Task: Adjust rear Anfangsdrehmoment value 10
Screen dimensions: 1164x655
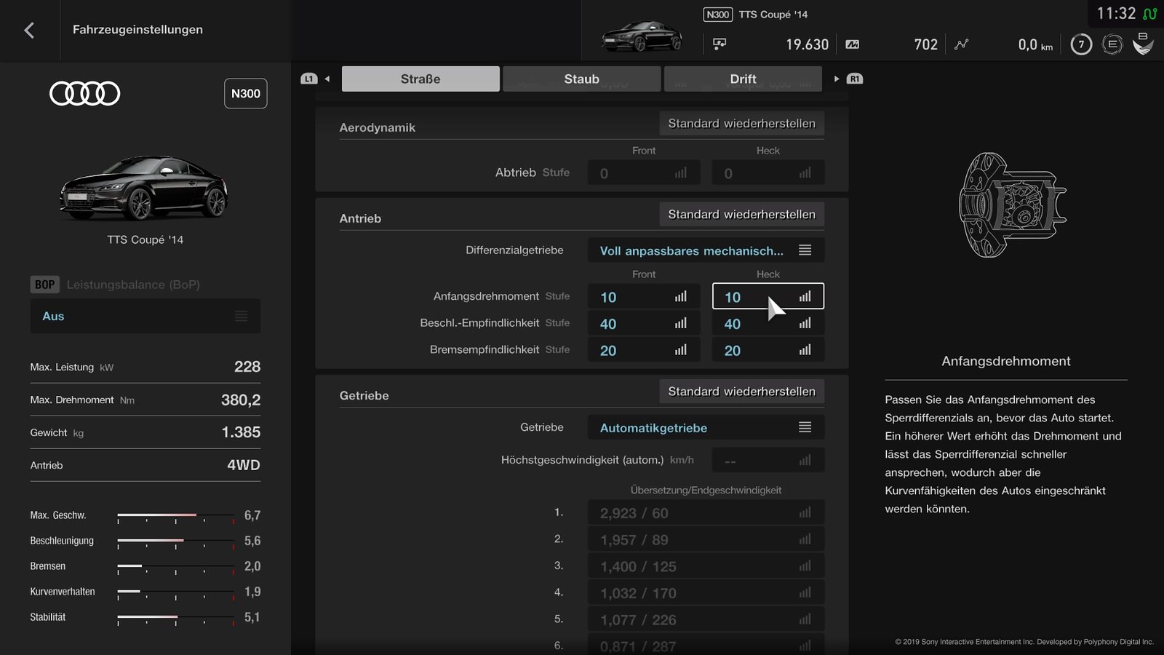Action: point(768,296)
